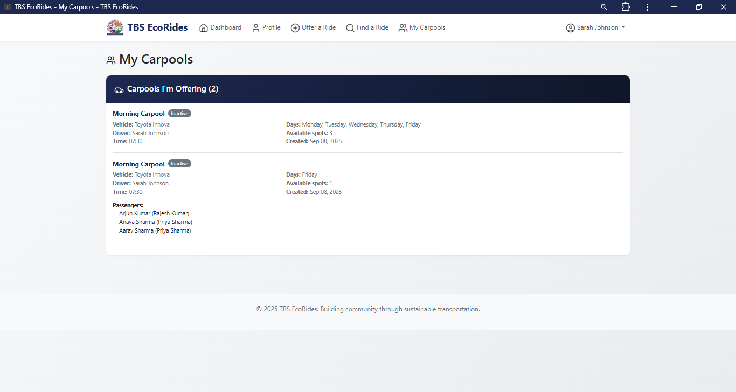Click the Carpools I'm Offering (2) header
736x392 pixels.
[172, 89]
